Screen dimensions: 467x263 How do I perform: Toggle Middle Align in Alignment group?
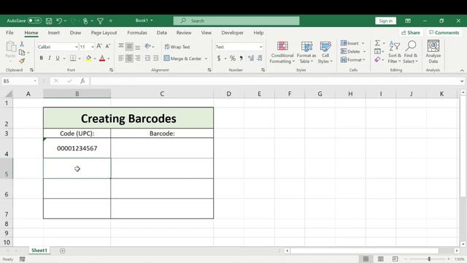pyautogui.click(x=129, y=47)
